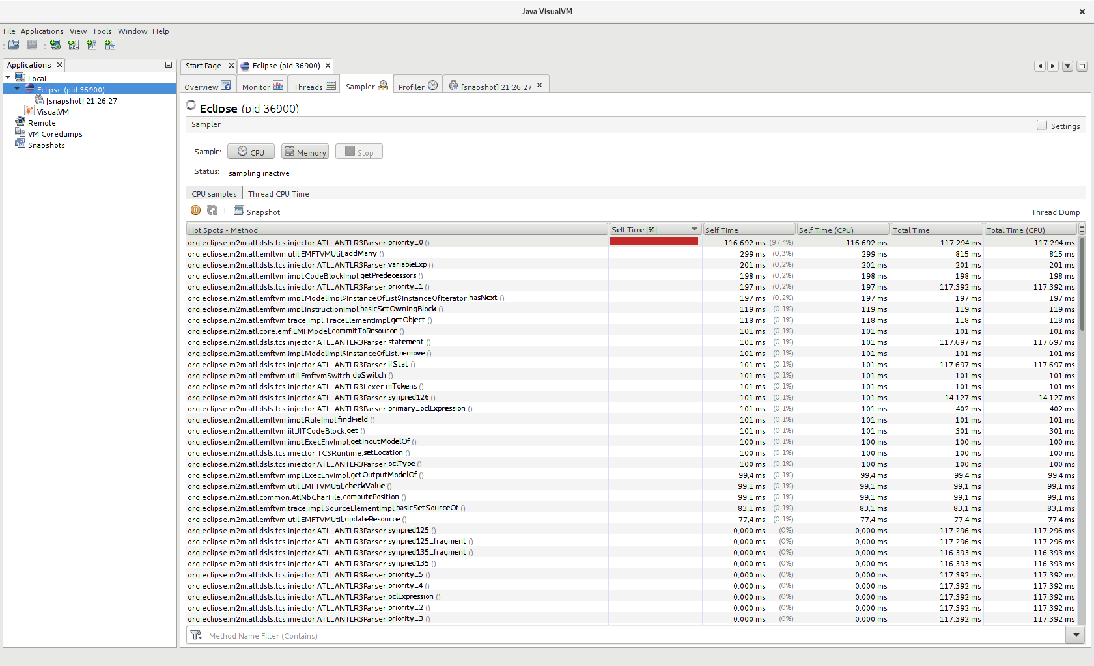
Task: Click the table column chooser icon
Action: pos(1082,229)
